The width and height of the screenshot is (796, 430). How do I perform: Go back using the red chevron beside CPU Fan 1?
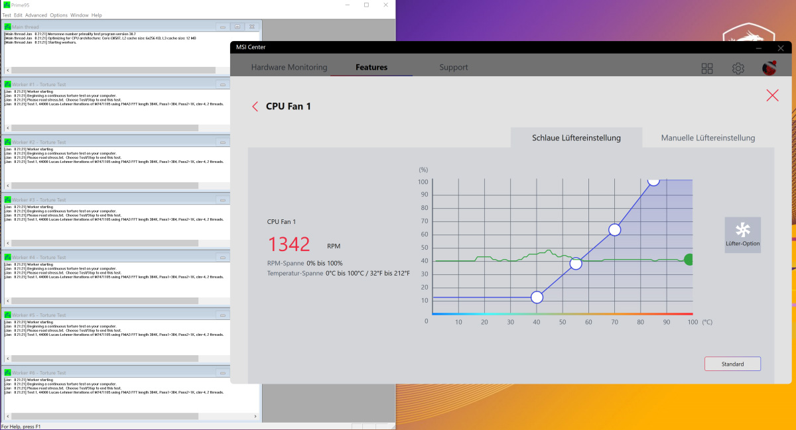point(255,106)
